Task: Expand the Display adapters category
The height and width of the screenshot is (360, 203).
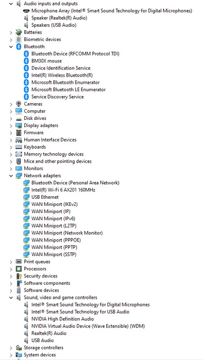Action: point(11,126)
